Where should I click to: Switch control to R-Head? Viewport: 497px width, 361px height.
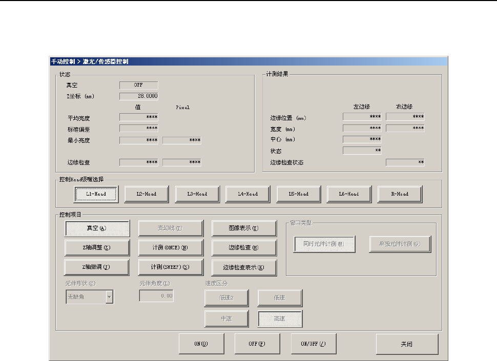coord(400,194)
